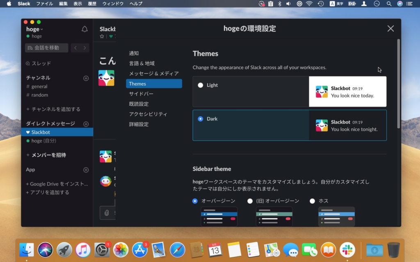Screen dimensions: 420x262
Task: Close the preferences dialog with X
Action: click(x=390, y=28)
